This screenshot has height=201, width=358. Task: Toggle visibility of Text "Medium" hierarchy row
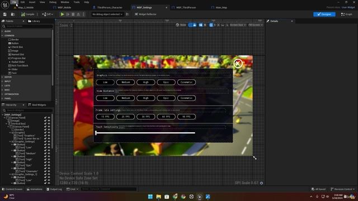(49, 154)
